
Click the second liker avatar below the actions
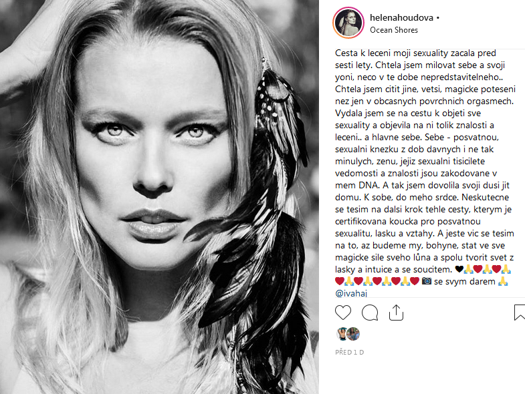click(x=353, y=334)
